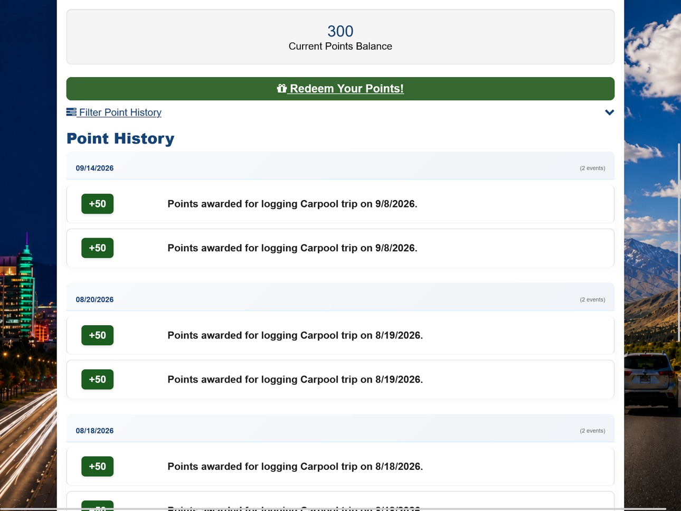Click the (2 events) count for 08/18/2026

click(592, 431)
